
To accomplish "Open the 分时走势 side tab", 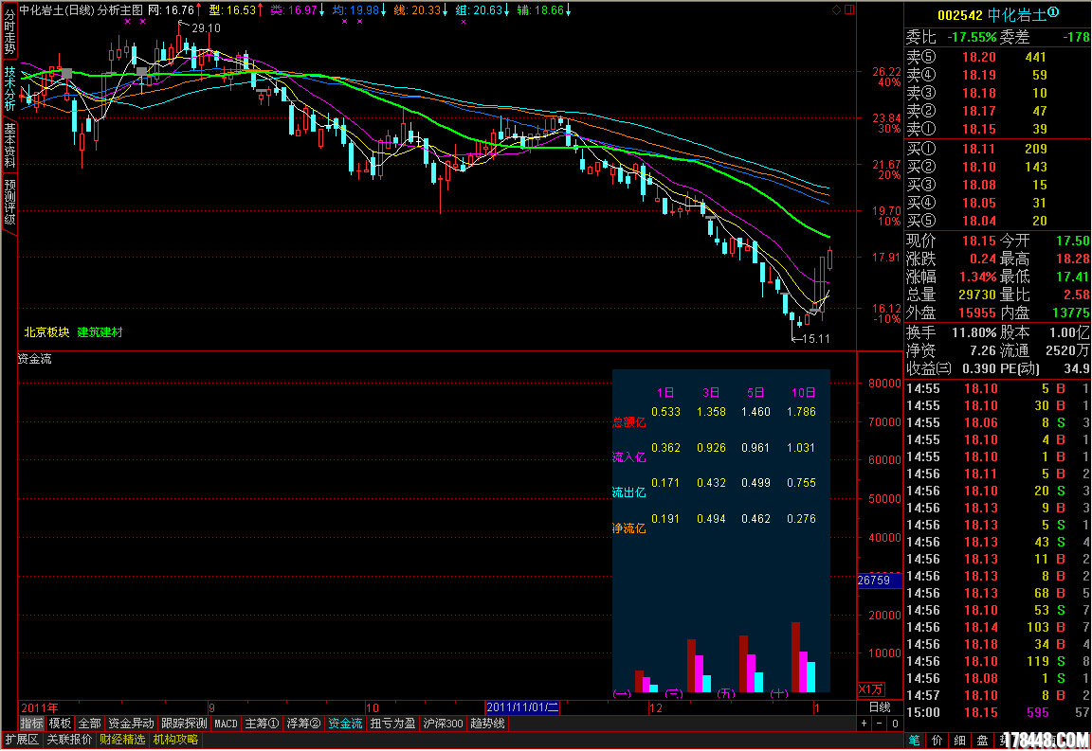I will [x=9, y=34].
